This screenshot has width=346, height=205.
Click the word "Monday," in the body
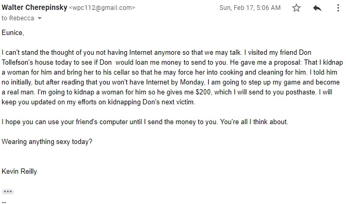pyautogui.click(x=193, y=82)
